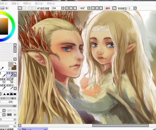This screenshot has width=156, height=130.
Task: Open the 窗口(W) menu
Action: [39, 3]
